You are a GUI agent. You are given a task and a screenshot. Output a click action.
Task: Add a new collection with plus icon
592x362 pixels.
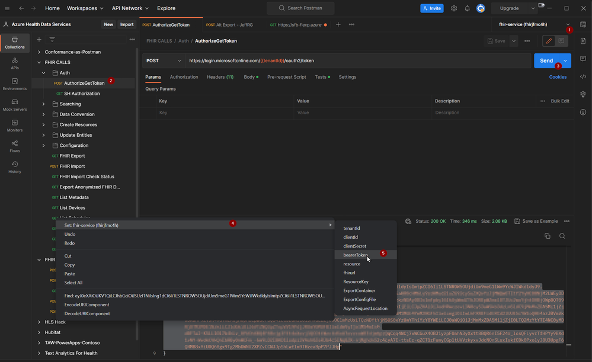tap(39, 39)
